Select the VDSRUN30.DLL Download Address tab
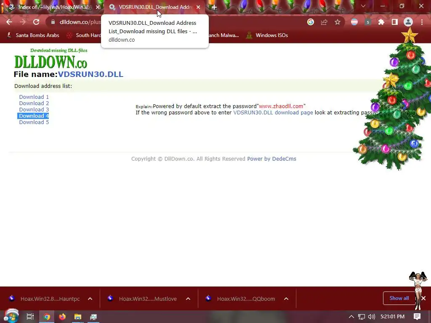The width and height of the screenshot is (431, 323). click(x=154, y=7)
